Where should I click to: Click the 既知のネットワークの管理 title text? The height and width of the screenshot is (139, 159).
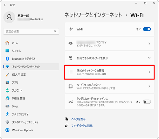click(x=91, y=71)
